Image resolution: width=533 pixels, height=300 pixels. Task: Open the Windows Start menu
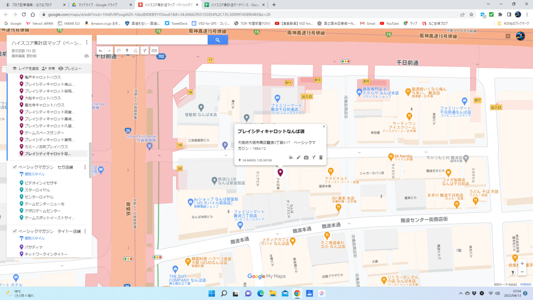pyautogui.click(x=211, y=293)
